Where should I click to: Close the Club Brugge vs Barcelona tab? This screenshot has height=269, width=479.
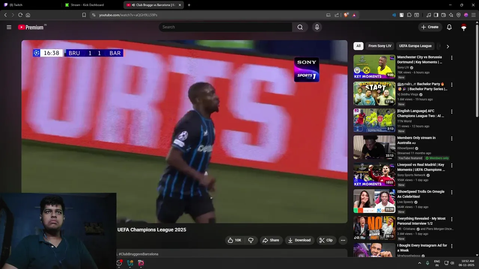180,5
